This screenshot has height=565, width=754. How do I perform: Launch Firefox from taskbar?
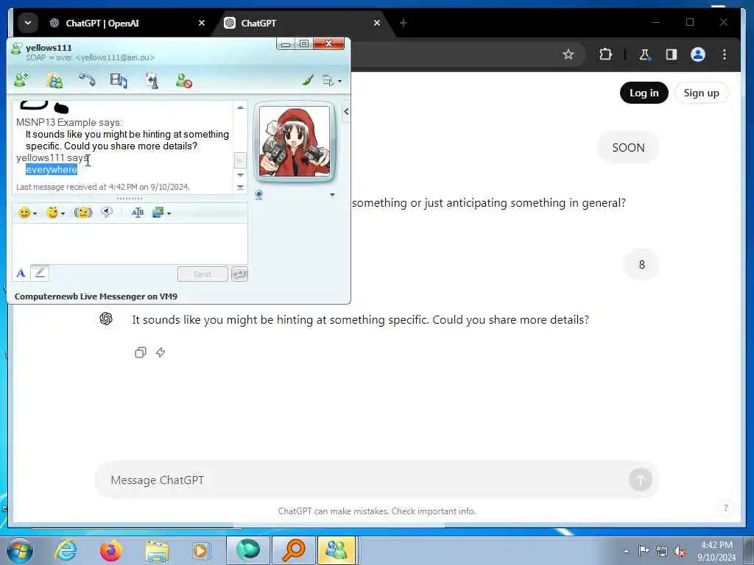coord(111,550)
